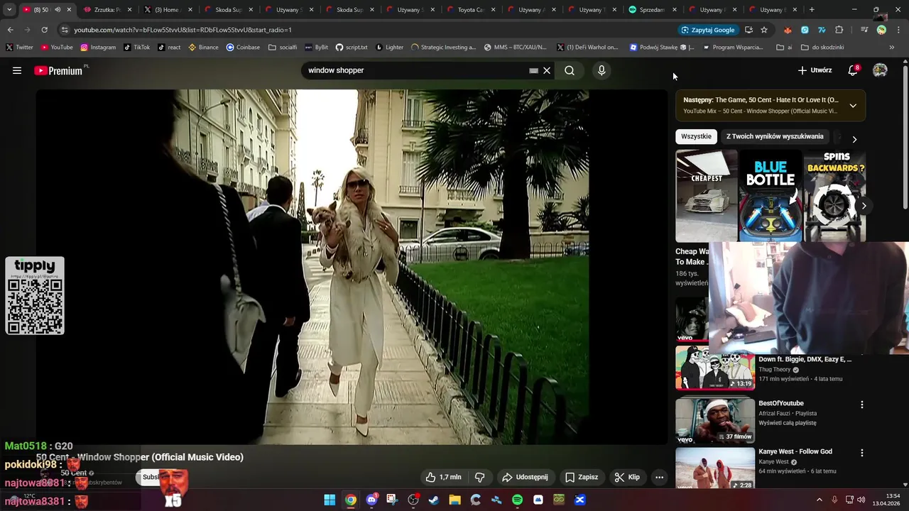Click the Zapytaj Google button
The height and width of the screenshot is (511, 909).
tap(708, 30)
